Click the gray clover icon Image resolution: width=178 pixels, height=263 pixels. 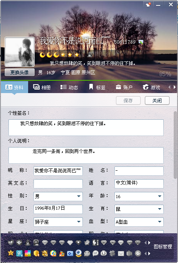[112, 253]
